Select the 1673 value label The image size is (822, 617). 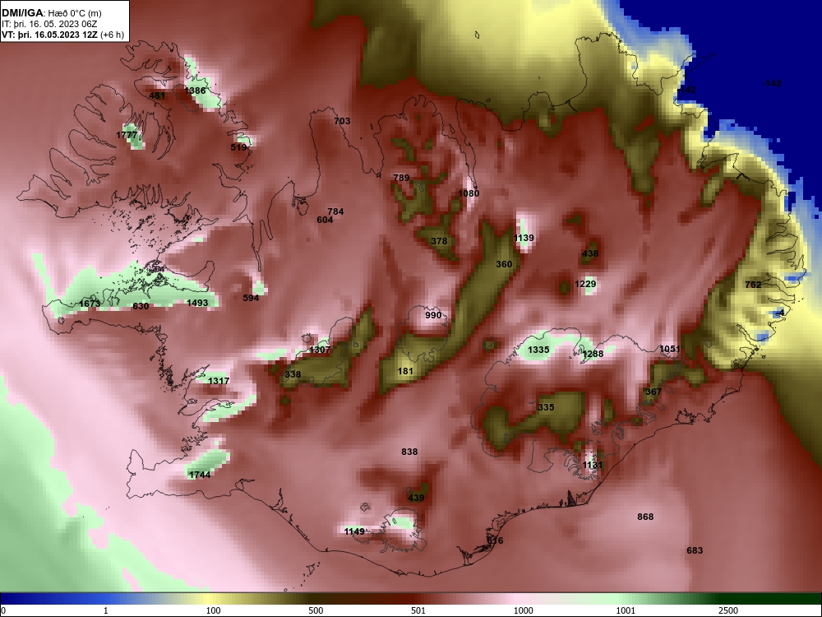click(89, 304)
